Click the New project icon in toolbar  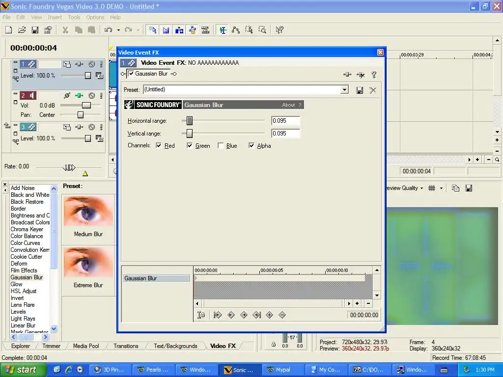point(9,30)
